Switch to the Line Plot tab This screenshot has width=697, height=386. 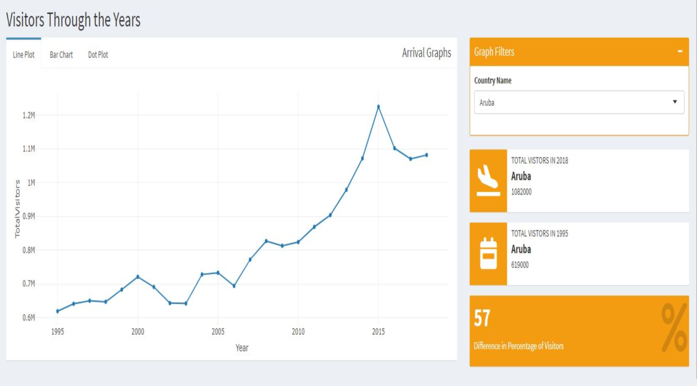(24, 55)
